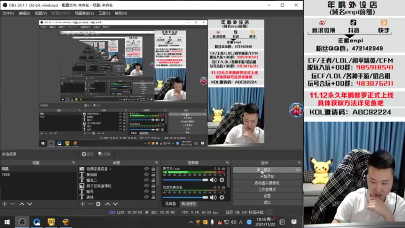405x228 pixels.
Task: Toggle the lock for 视频采集设备 2 source
Action: click(x=153, y=169)
